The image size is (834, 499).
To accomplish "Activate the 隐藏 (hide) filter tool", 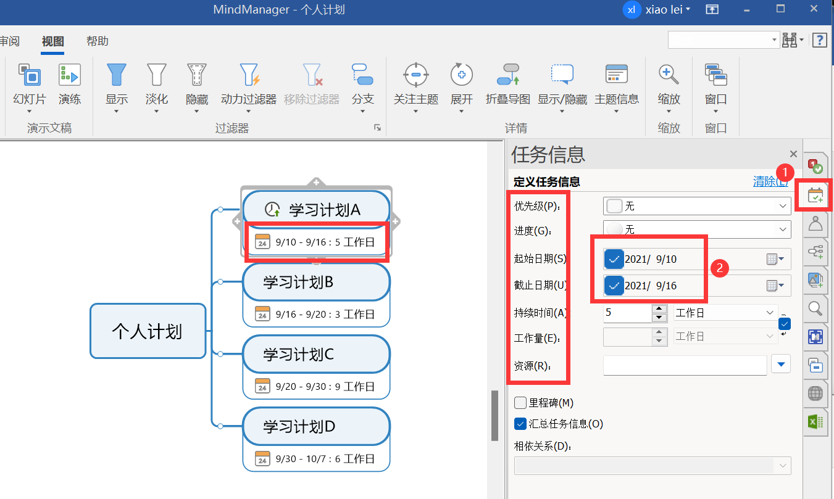I will click(196, 80).
